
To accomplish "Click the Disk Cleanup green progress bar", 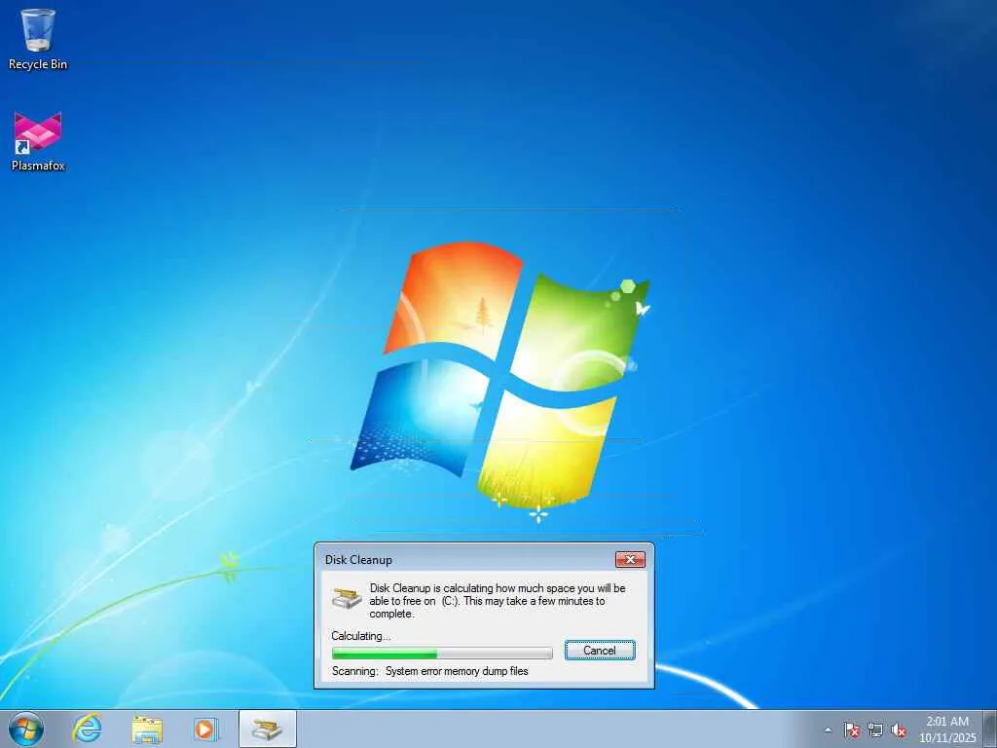I will click(442, 653).
